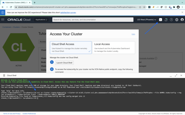This screenshot has width=185, height=115.
Task: Click the blue info icon in survey banner
Action: coord(3,12)
